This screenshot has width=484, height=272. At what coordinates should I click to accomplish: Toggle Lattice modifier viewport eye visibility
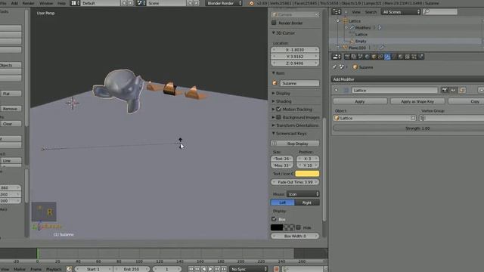[x=453, y=91]
